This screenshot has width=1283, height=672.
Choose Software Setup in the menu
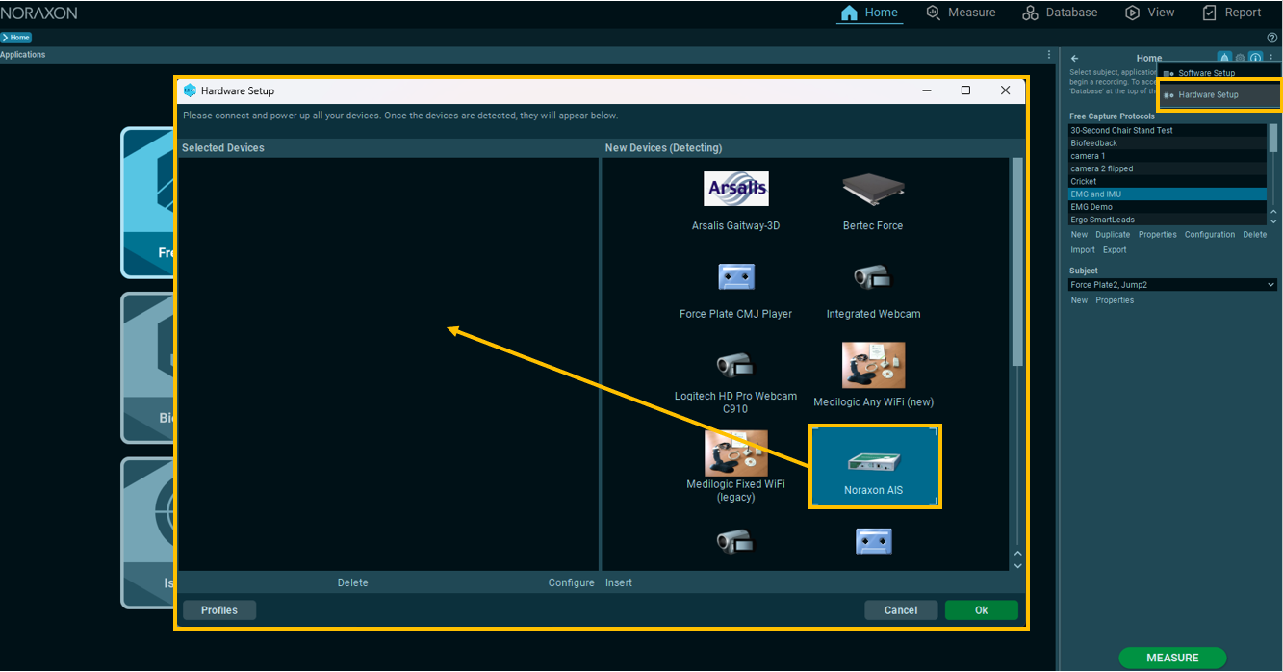(x=1206, y=73)
